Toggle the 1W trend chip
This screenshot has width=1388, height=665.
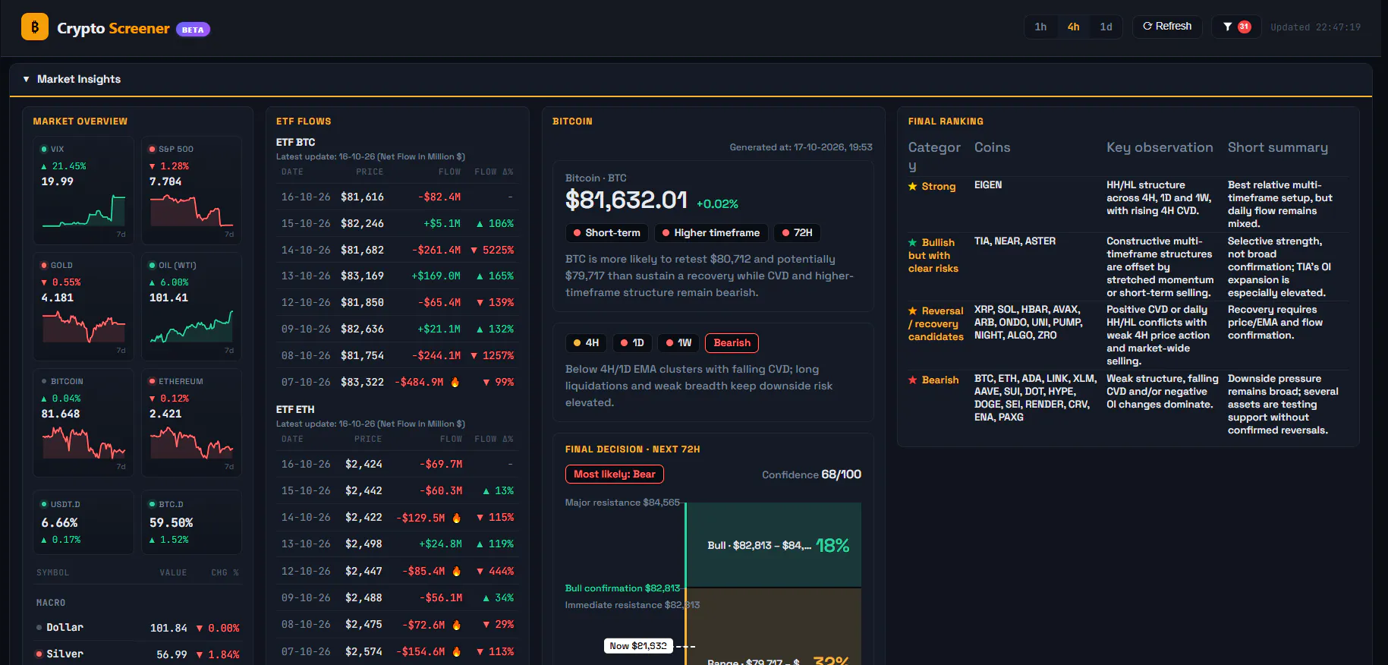(679, 343)
